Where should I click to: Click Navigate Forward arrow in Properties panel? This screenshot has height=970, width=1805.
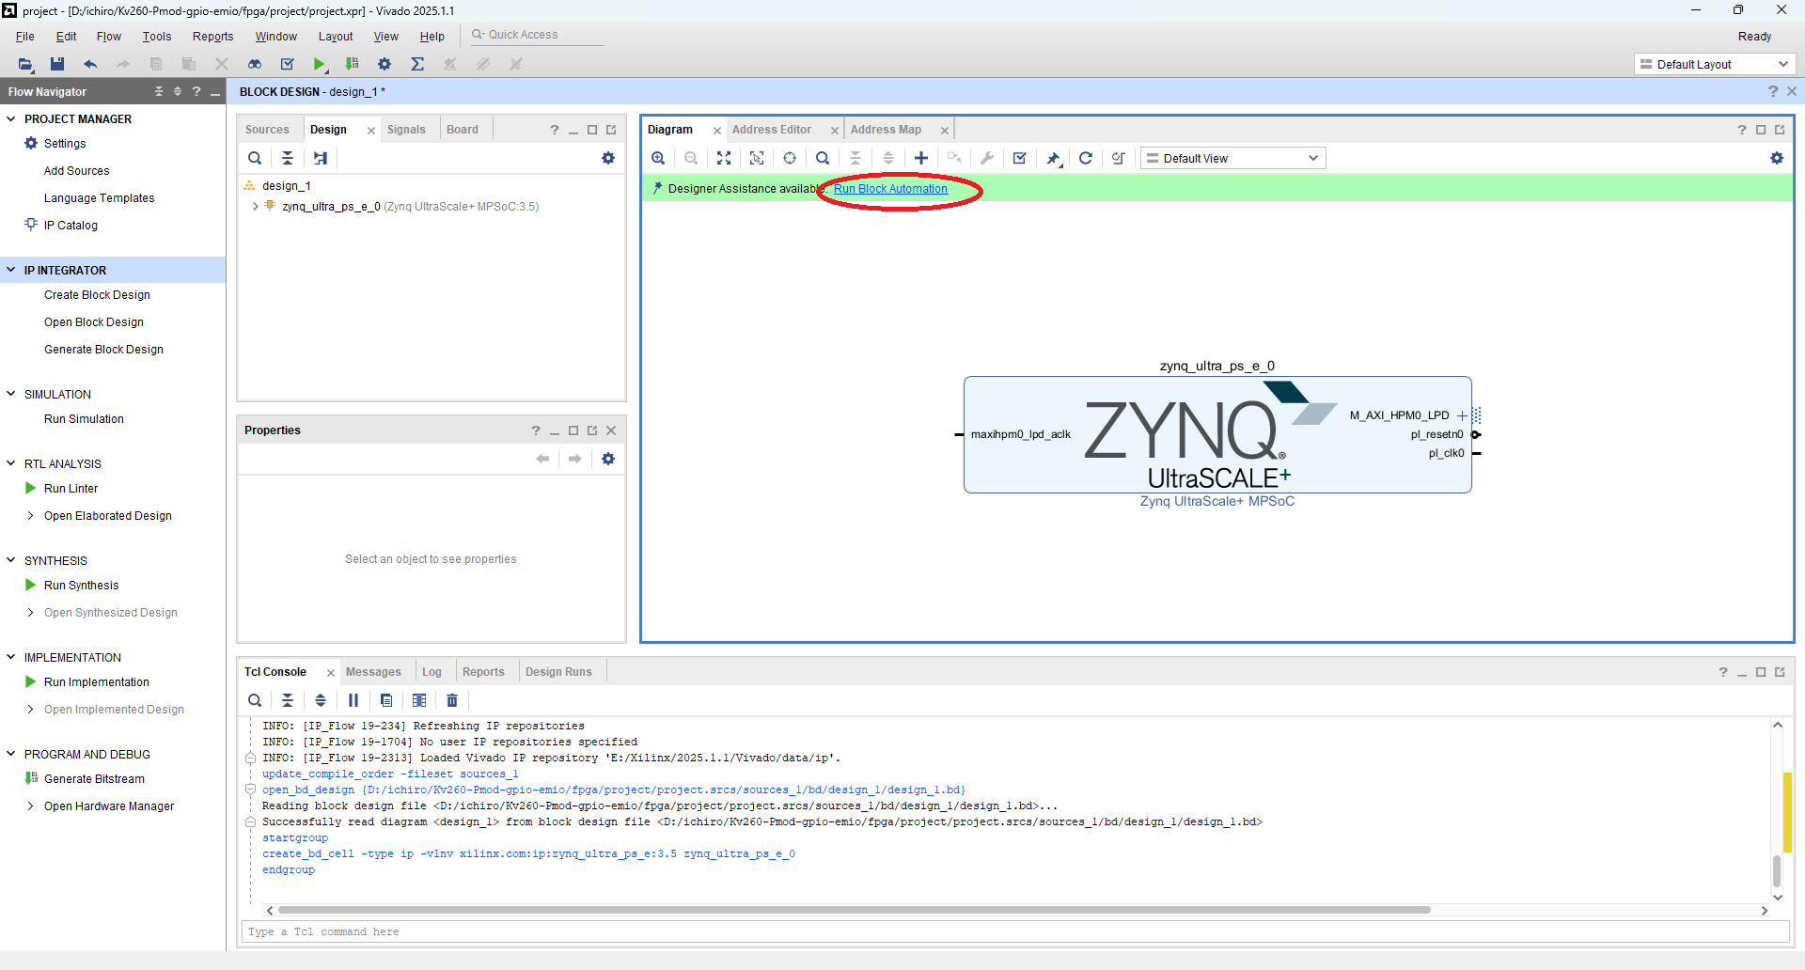click(574, 459)
